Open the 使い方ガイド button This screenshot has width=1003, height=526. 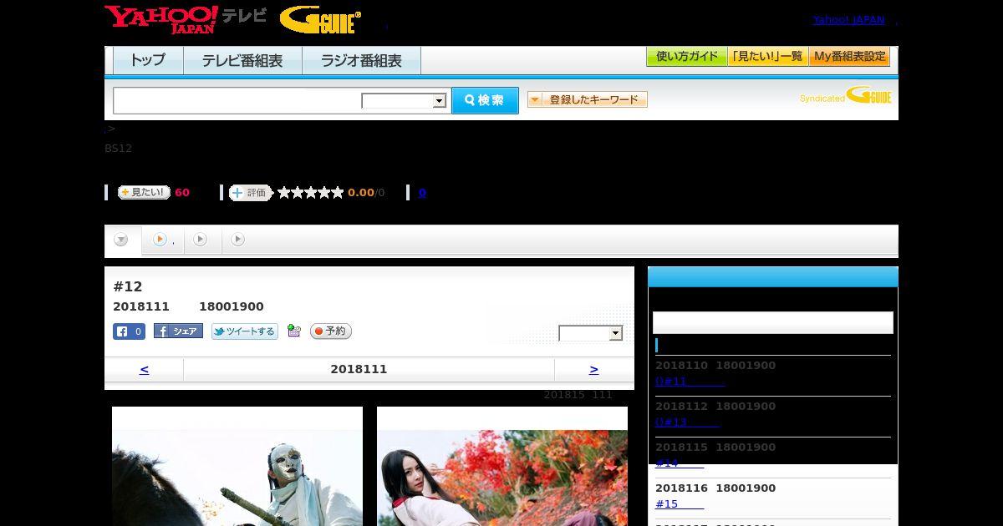click(686, 57)
